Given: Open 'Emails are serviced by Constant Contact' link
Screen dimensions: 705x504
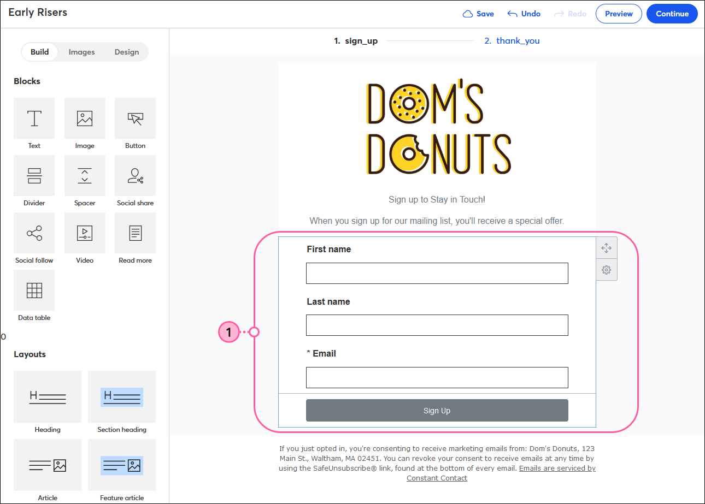Looking at the screenshot, I should [501, 473].
